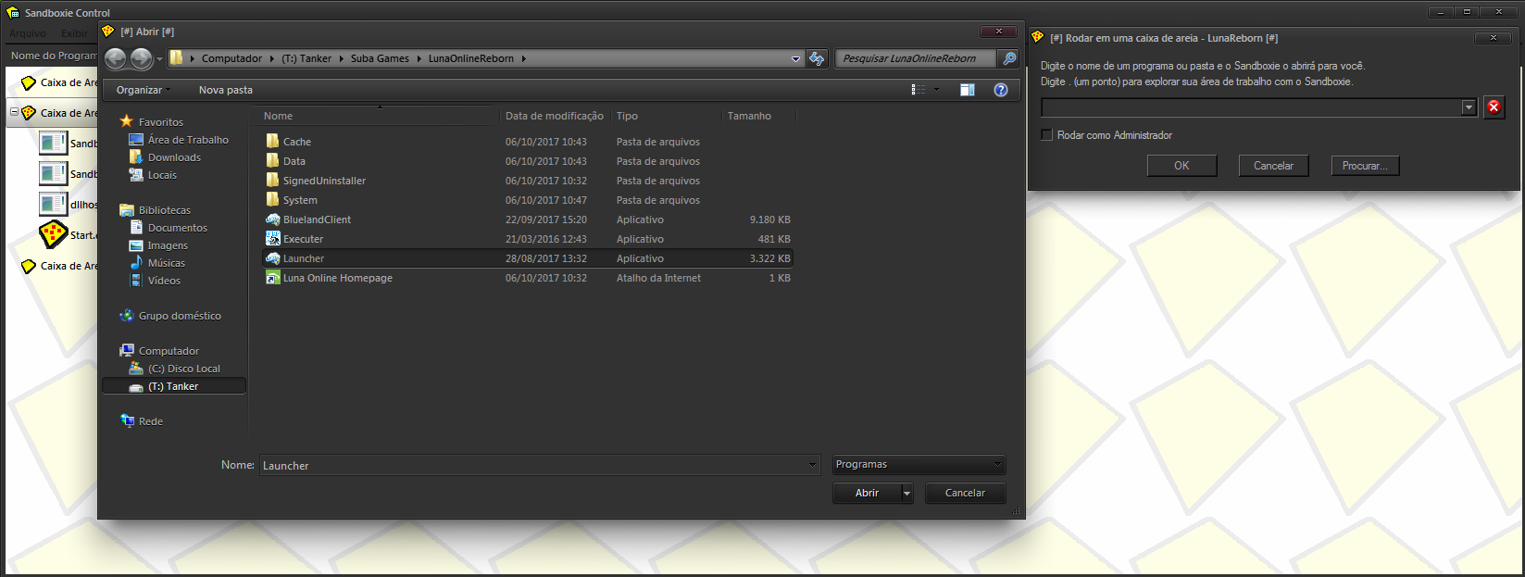1525x577 pixels.
Task: Click the Forward navigation arrow in Abrir dialog
Action: (x=141, y=58)
